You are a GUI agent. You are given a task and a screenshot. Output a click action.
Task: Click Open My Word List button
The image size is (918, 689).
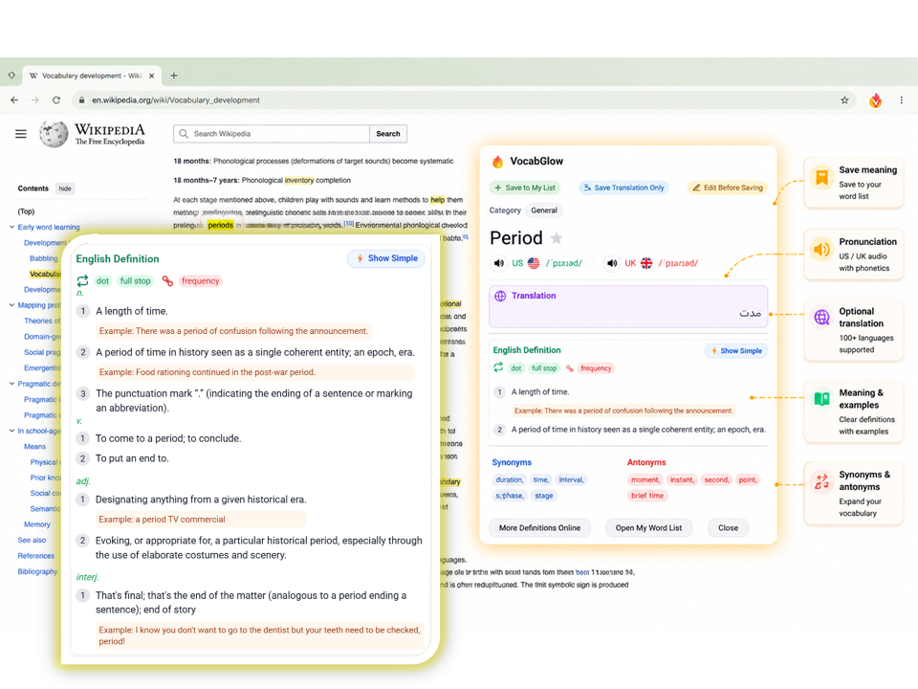click(x=648, y=528)
